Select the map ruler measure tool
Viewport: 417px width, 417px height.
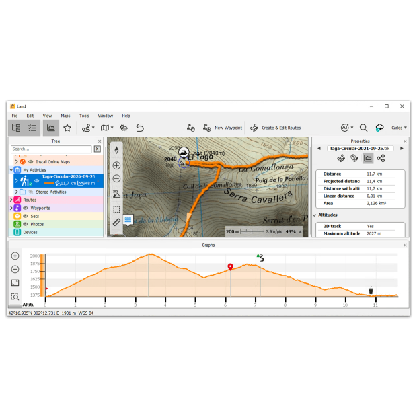click(116, 222)
